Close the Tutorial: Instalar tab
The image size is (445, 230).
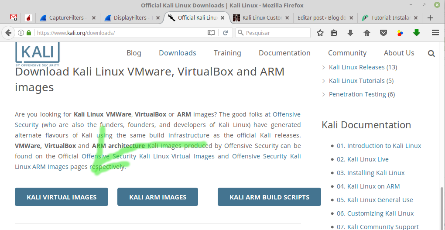(416, 18)
